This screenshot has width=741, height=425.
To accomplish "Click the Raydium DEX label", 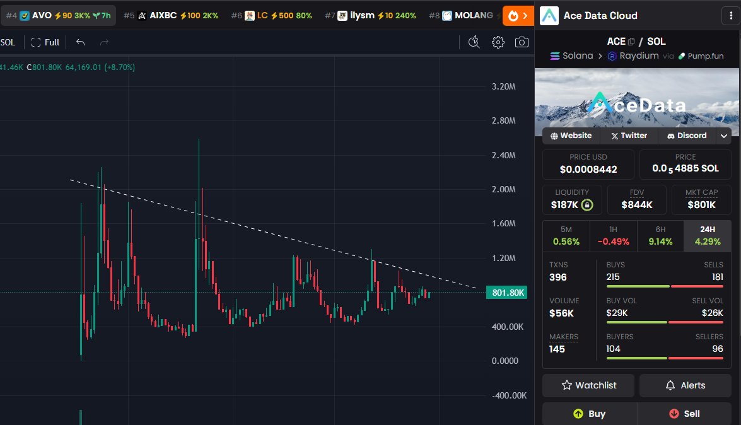I will click(x=633, y=55).
